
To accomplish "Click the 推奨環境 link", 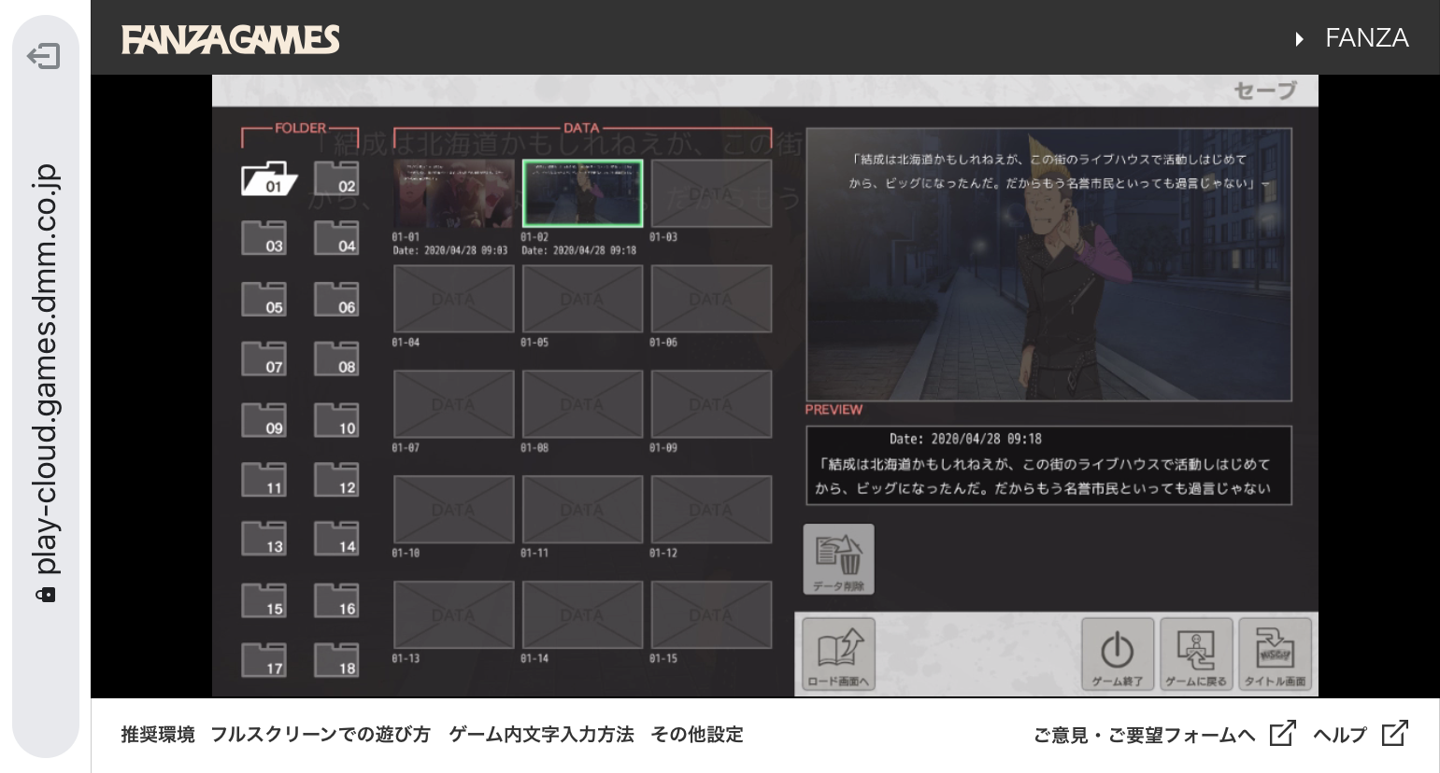I will click(x=158, y=735).
